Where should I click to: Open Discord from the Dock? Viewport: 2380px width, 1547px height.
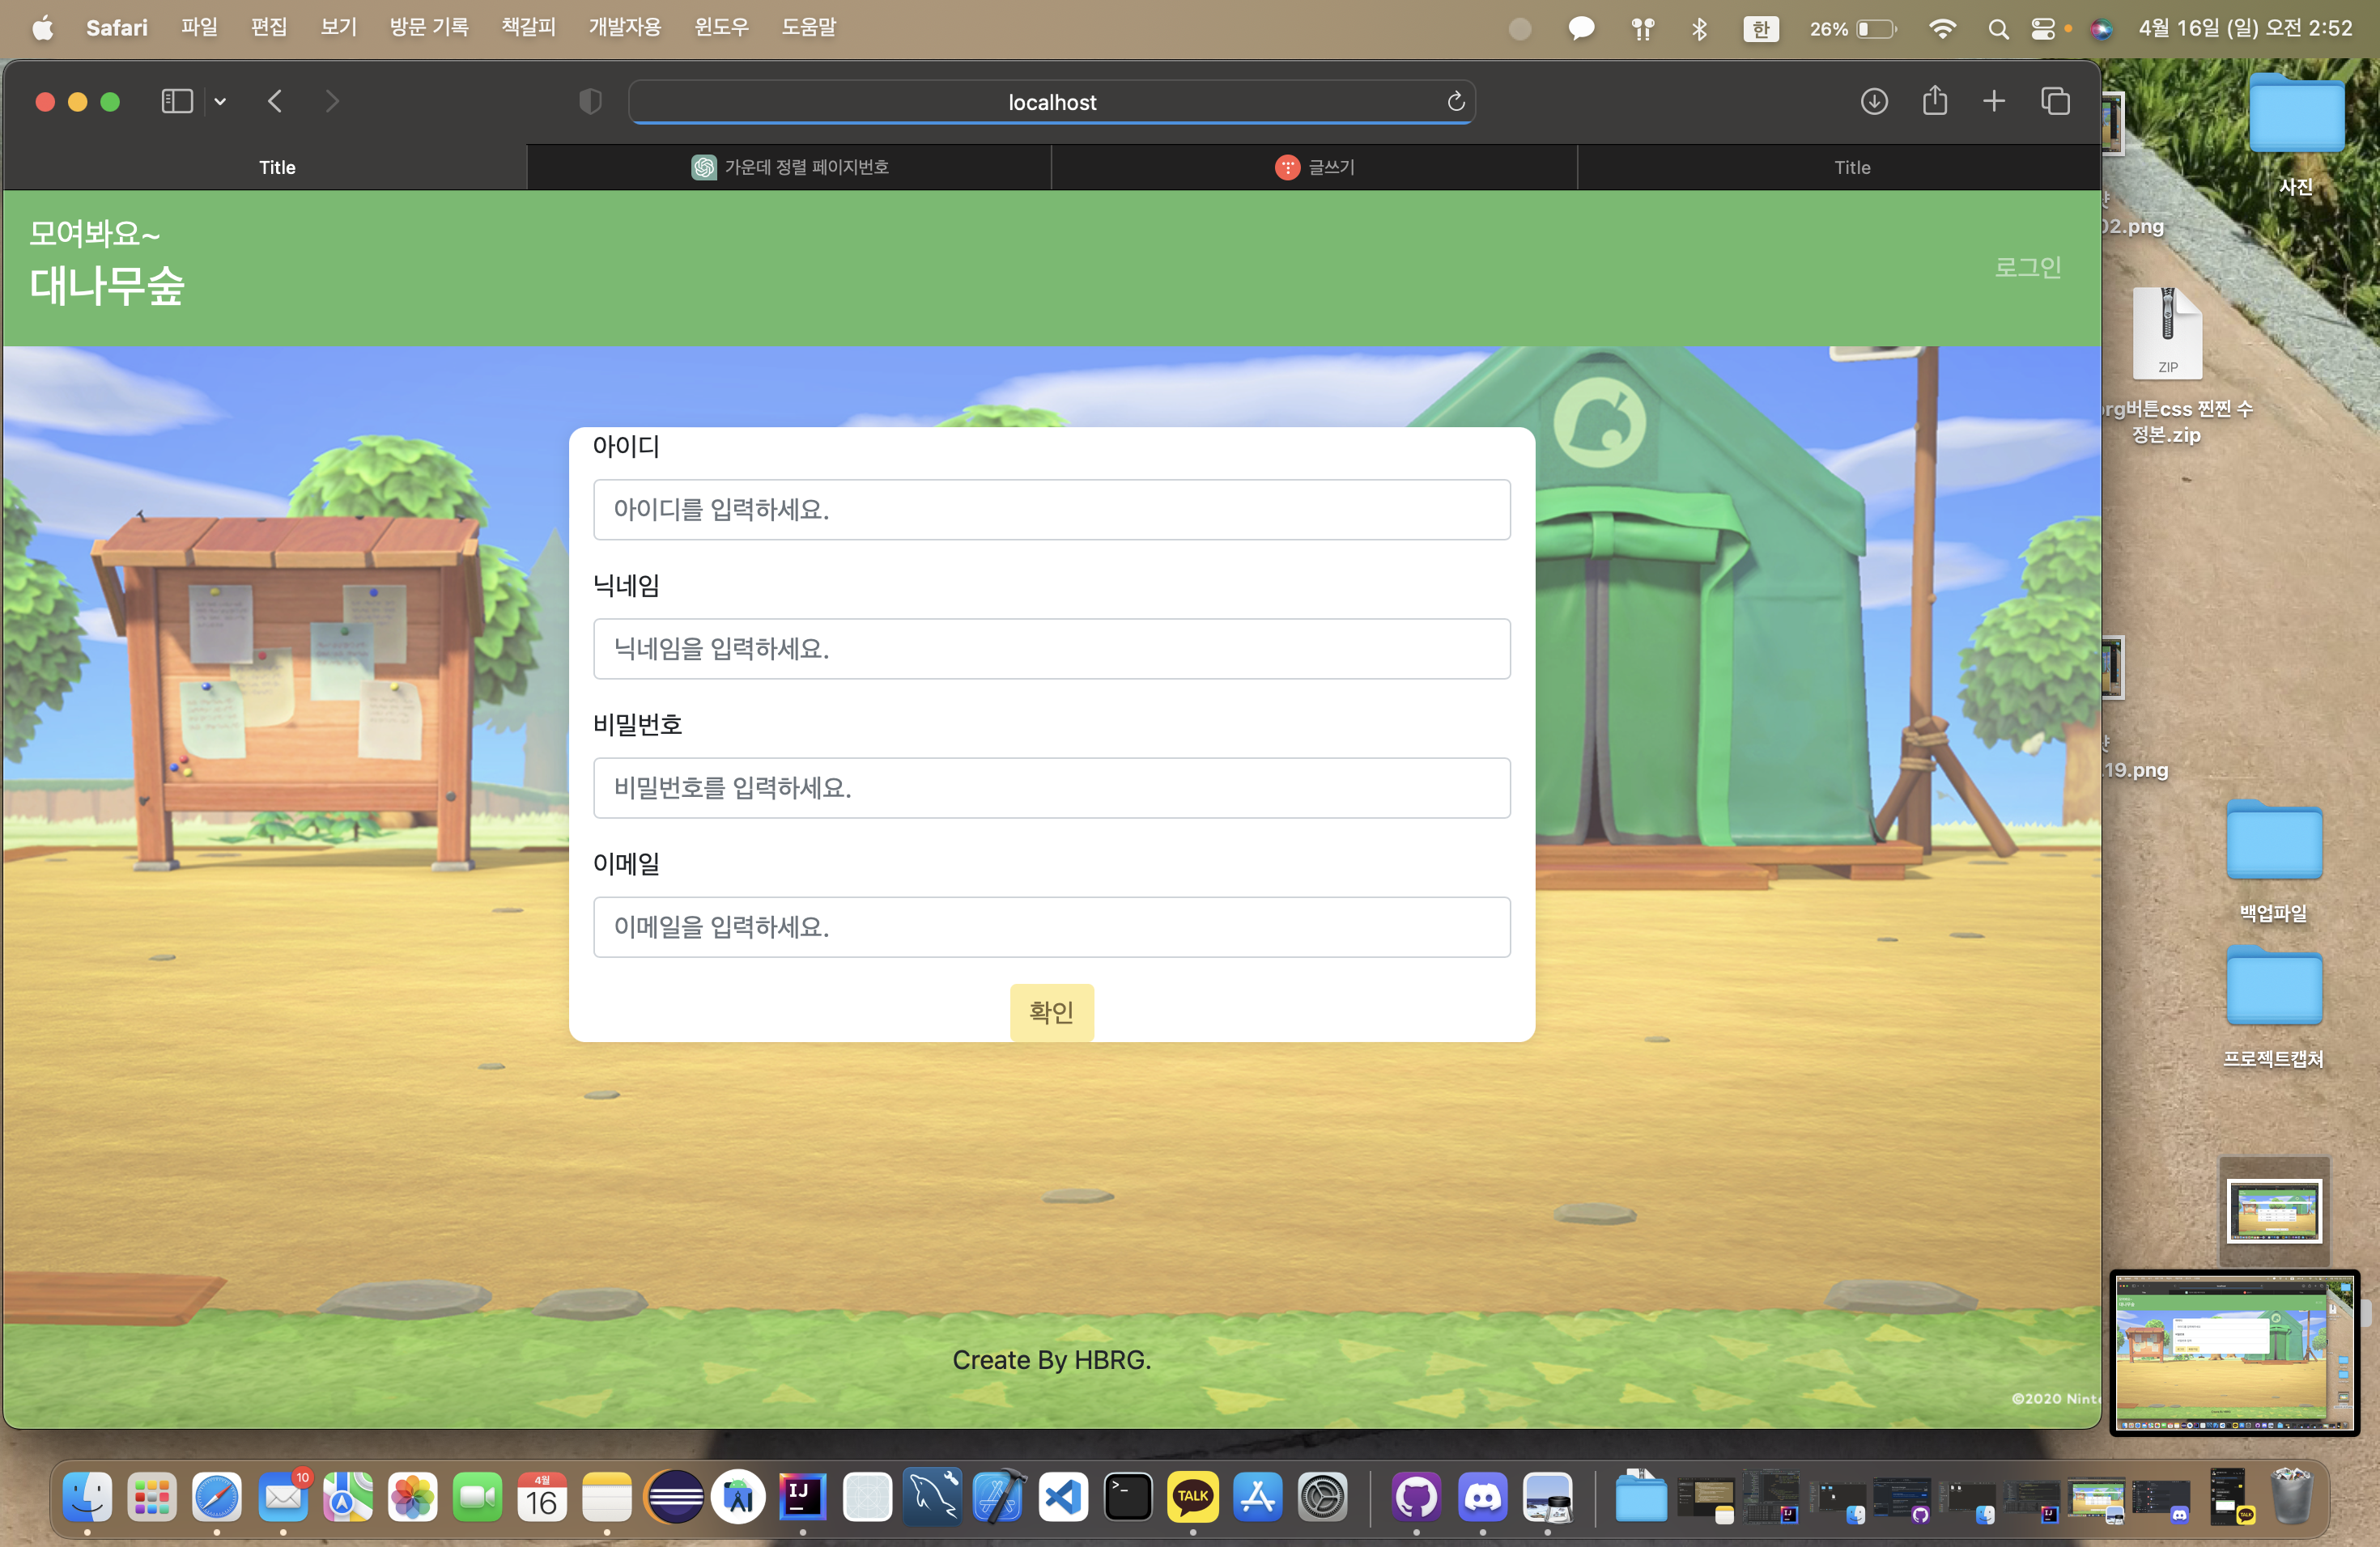point(1482,1497)
